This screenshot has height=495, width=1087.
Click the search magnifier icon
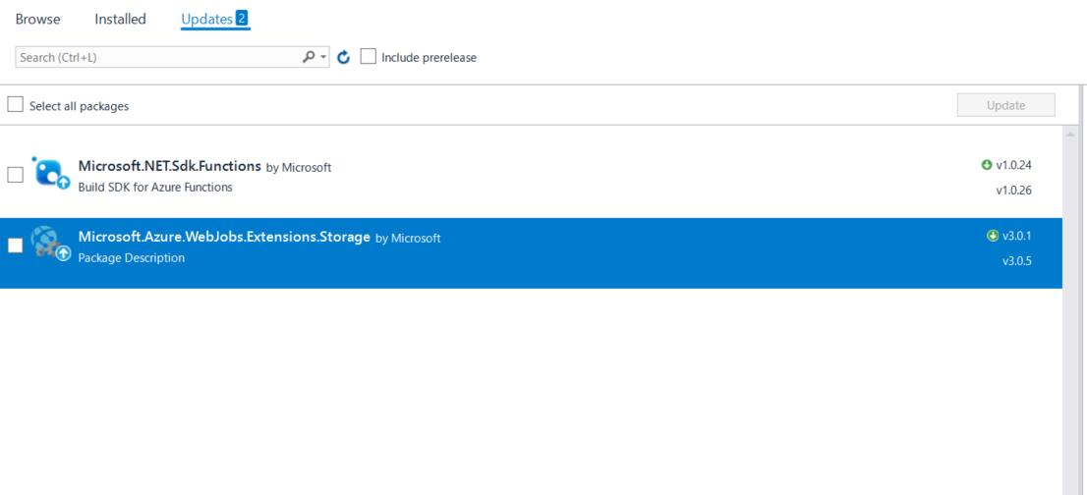(x=309, y=57)
